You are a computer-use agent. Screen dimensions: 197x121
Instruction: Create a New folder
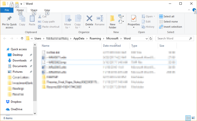point(112,22)
